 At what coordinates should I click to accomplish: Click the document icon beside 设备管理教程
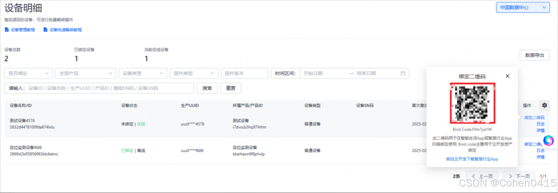(x=7, y=30)
